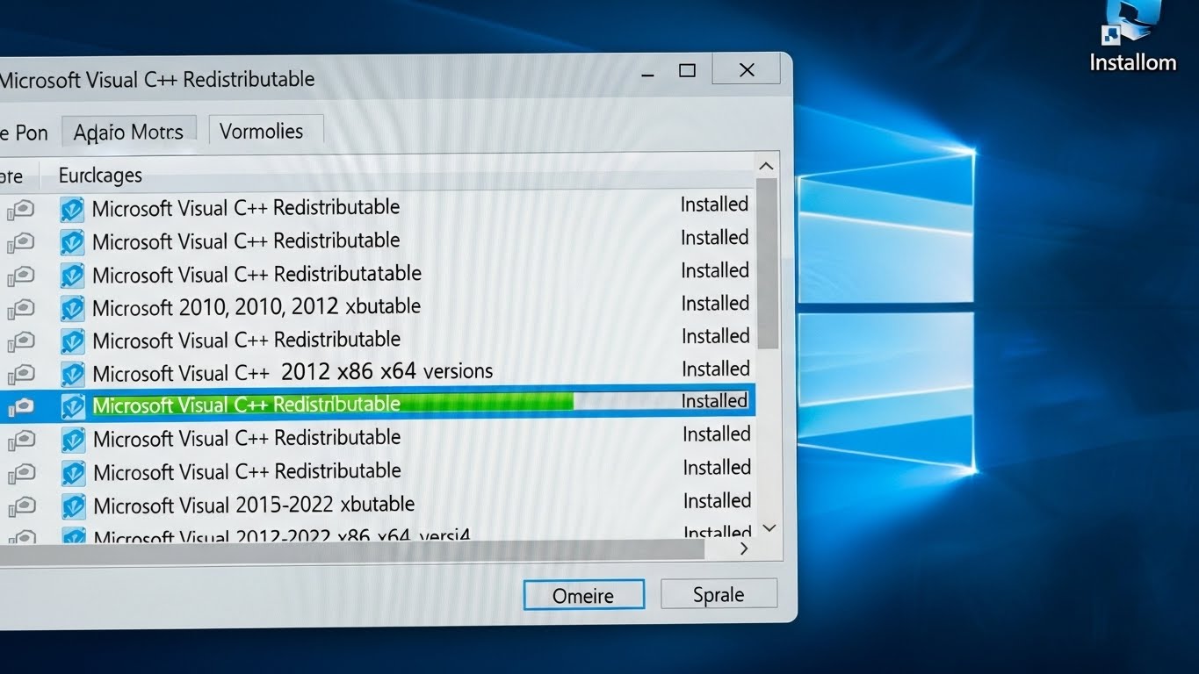
Task: Click shield icon beside 'Microsoft Visual C++ Redistributatable'
Action: pyautogui.click(x=72, y=275)
